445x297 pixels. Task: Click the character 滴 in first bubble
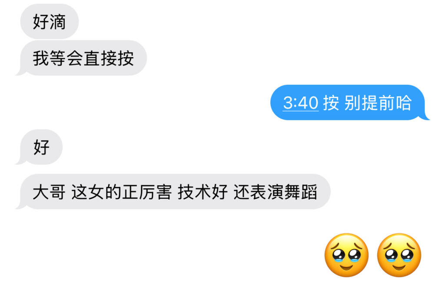tap(58, 22)
